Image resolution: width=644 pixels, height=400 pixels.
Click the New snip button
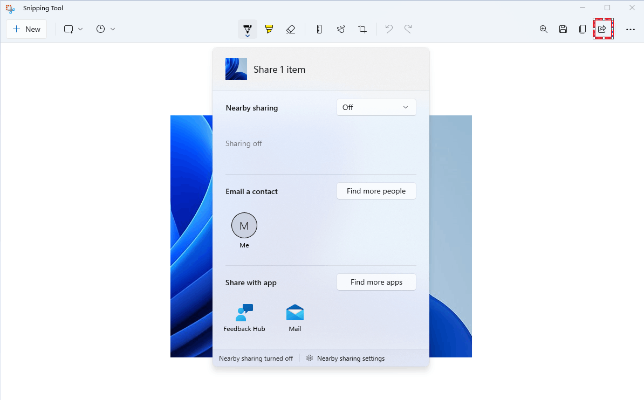26,29
